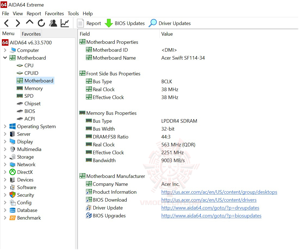Select the ACPI chip icon

[x=20, y=119]
